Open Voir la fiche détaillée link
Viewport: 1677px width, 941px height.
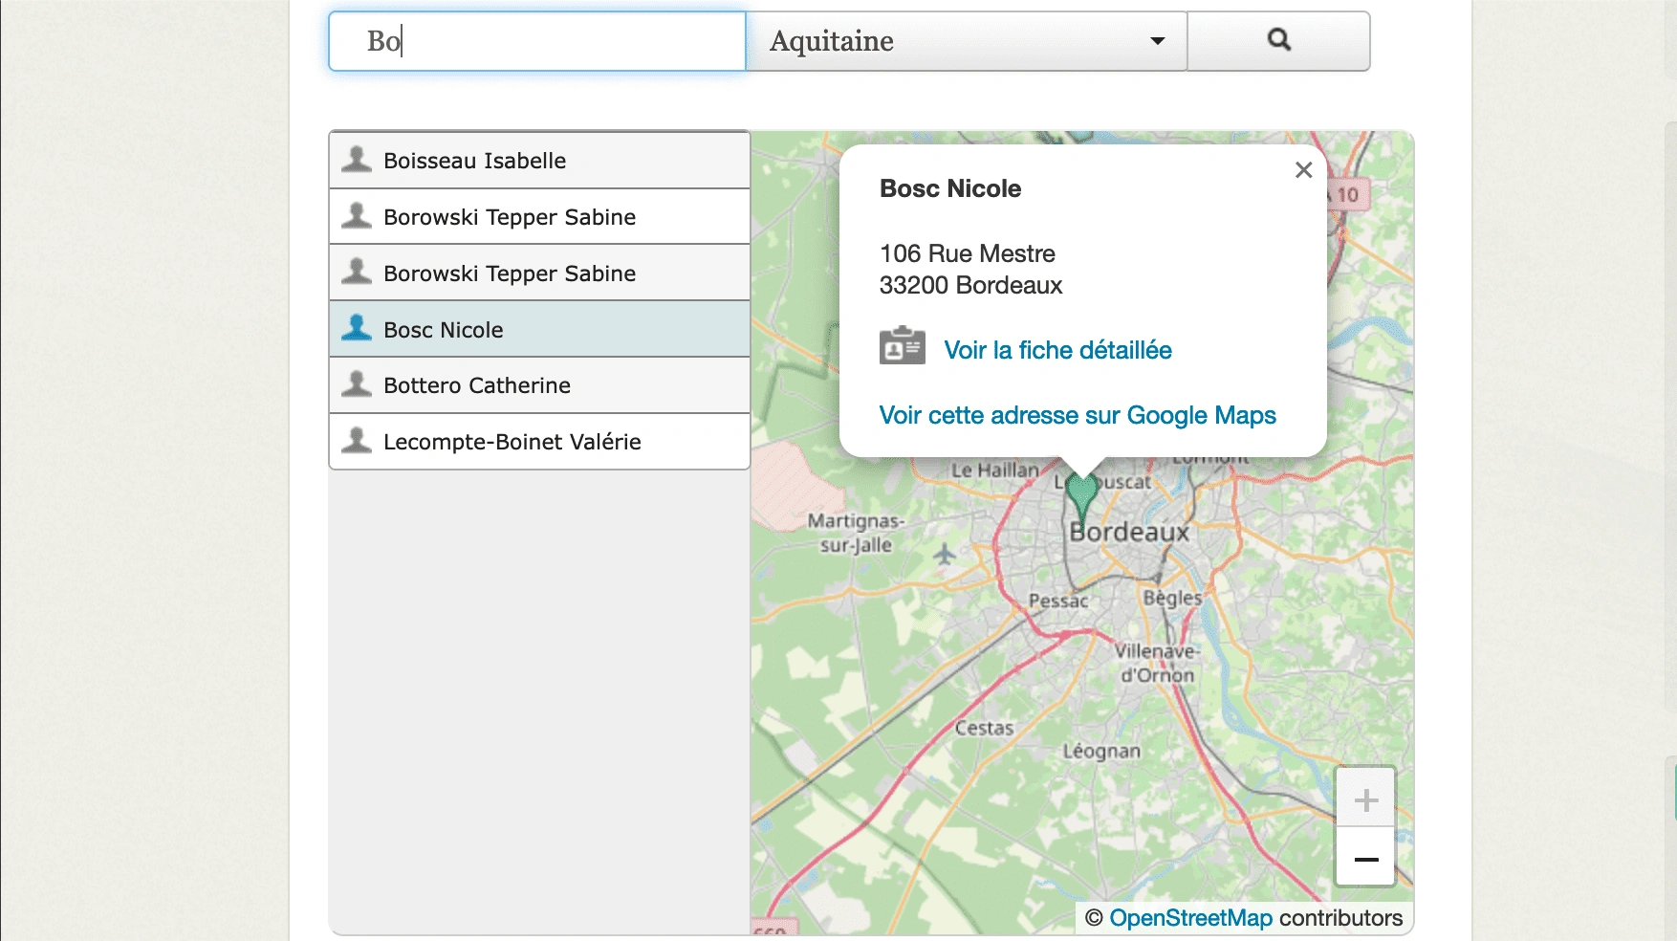[x=1057, y=350]
